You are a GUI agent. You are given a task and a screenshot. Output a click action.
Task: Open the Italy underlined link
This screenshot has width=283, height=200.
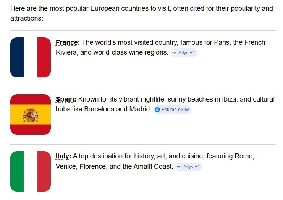[63, 156]
